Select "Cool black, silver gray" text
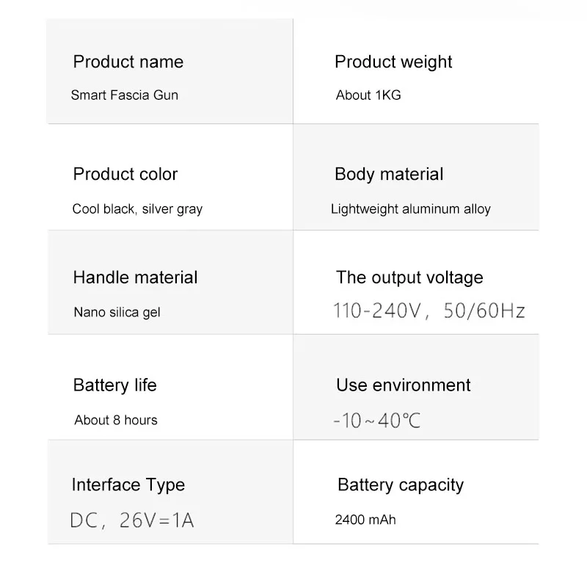 [137, 208]
